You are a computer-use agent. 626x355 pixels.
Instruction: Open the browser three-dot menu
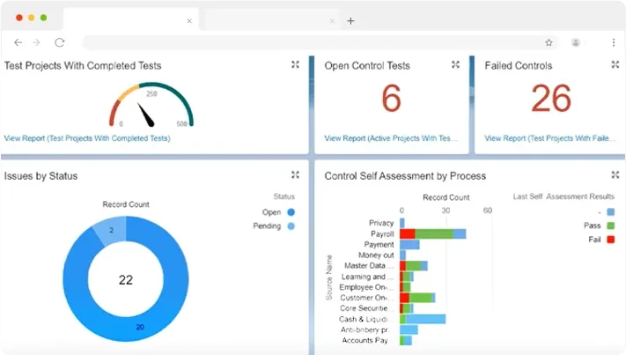(x=614, y=42)
